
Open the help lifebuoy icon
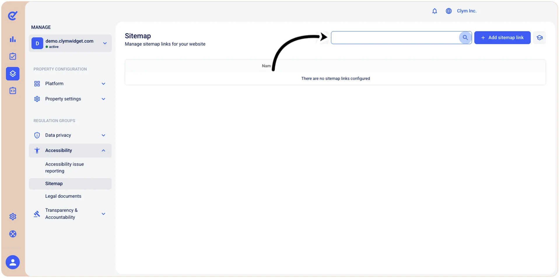[x=13, y=234]
